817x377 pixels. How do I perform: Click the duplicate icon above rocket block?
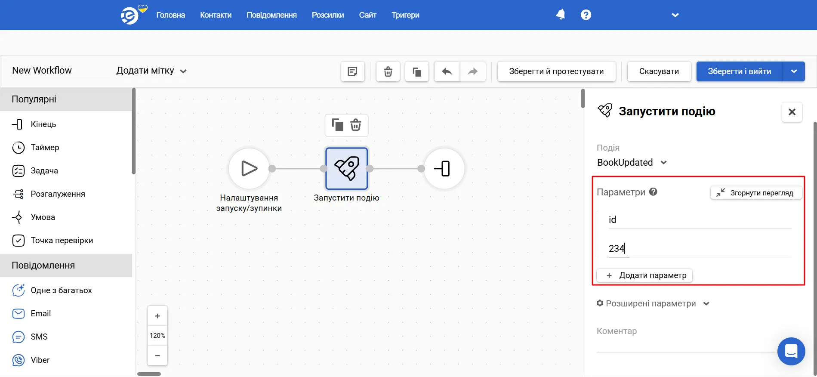tap(337, 125)
